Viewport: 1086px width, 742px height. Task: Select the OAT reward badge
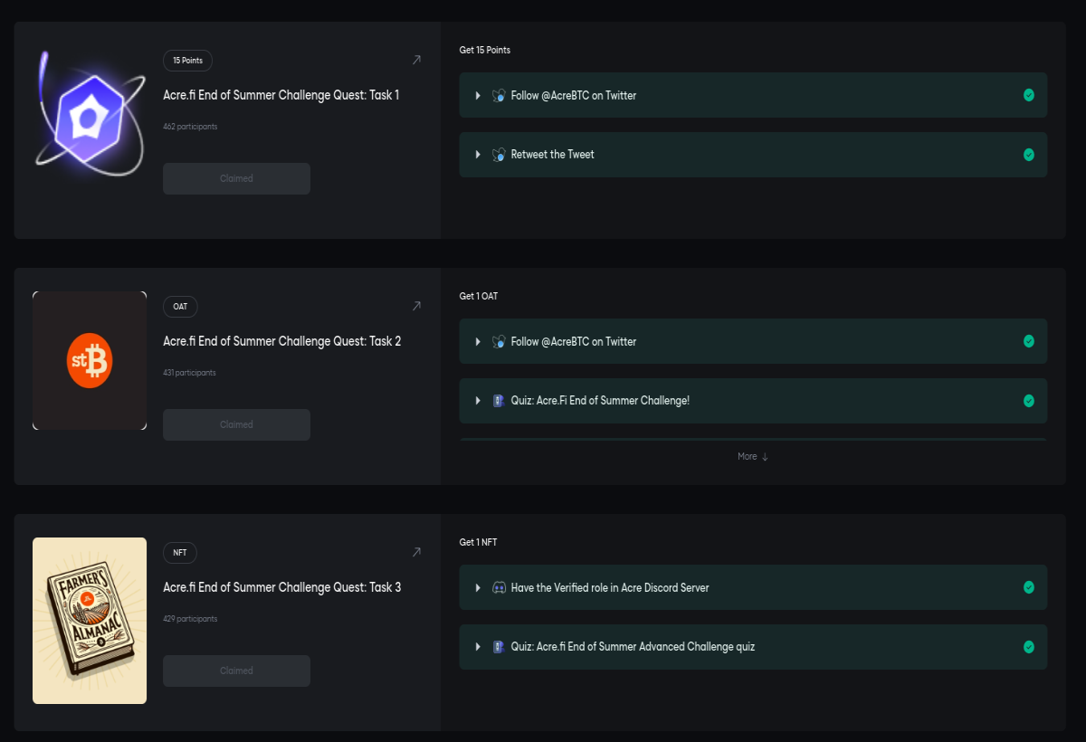pyautogui.click(x=180, y=307)
